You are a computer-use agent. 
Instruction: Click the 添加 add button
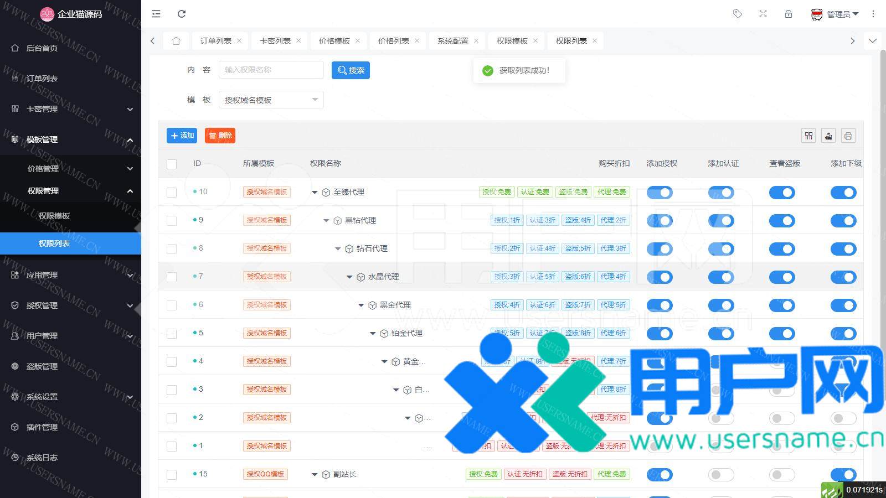click(x=182, y=136)
